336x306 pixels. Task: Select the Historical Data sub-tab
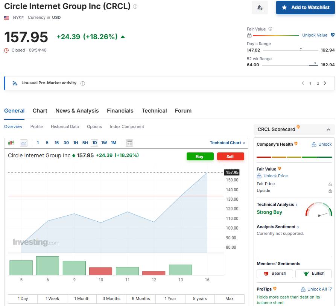pos(65,126)
